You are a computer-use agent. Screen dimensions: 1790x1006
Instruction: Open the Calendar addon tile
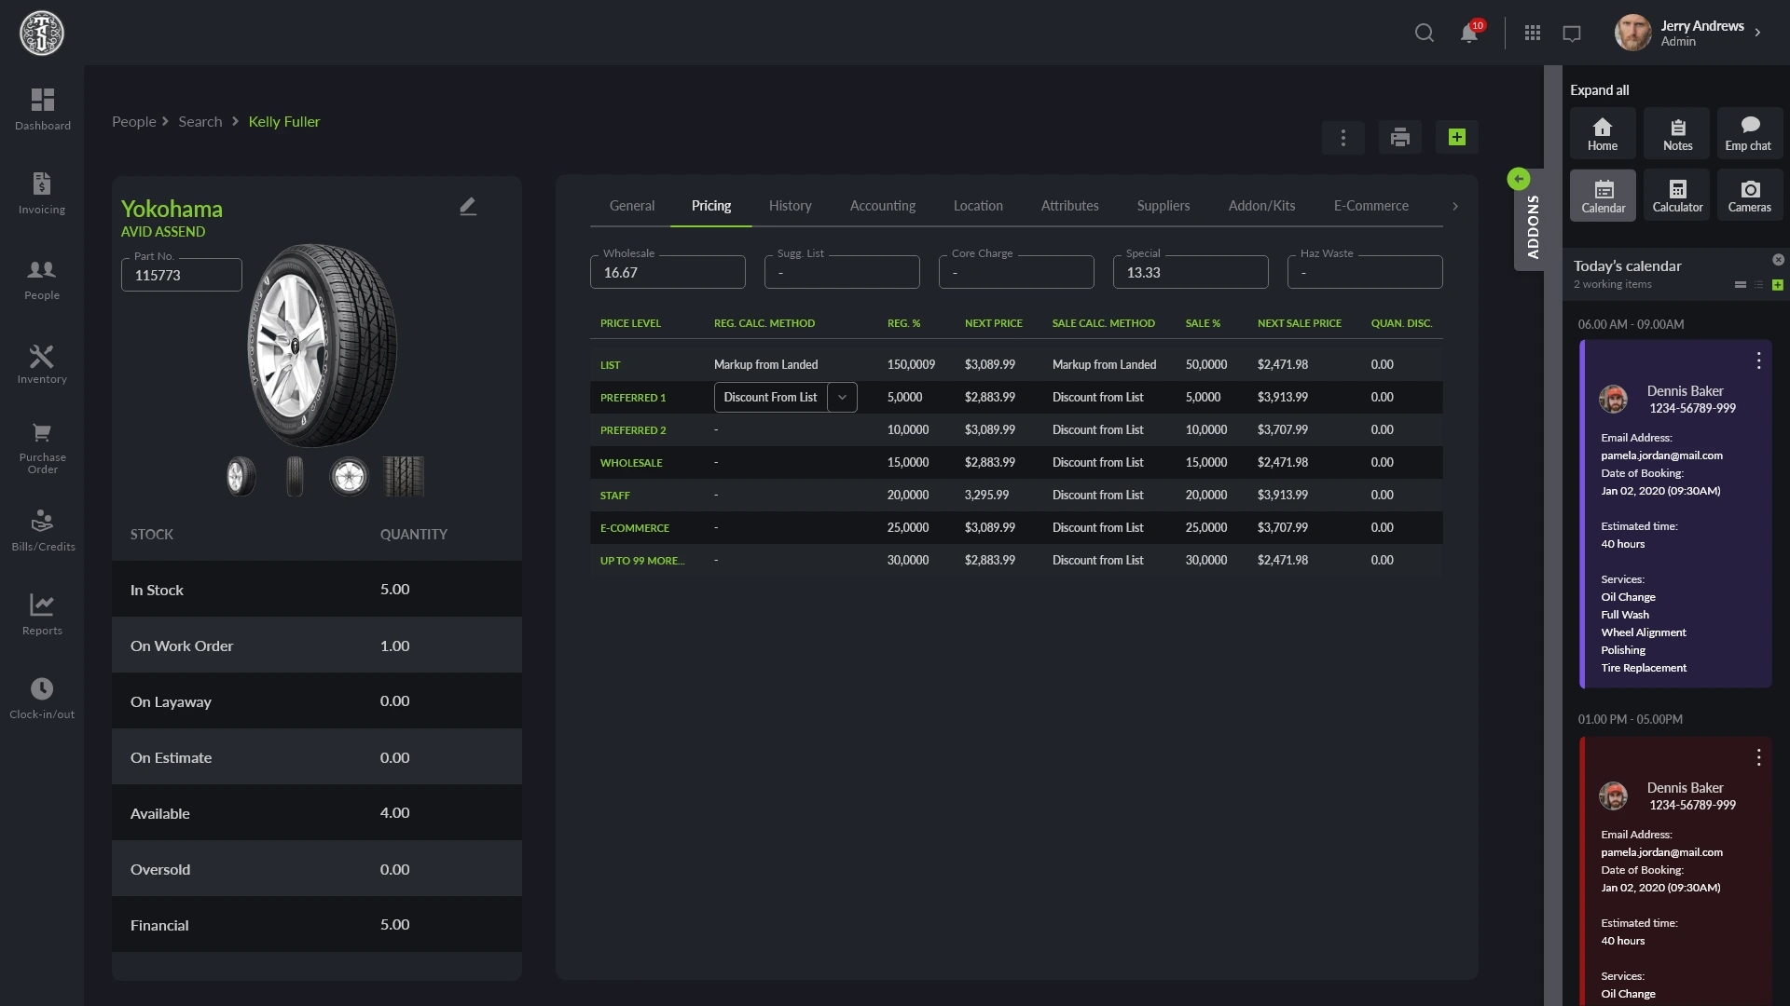pyautogui.click(x=1602, y=196)
